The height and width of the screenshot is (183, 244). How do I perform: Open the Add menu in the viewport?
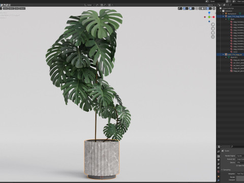pos(17,8)
